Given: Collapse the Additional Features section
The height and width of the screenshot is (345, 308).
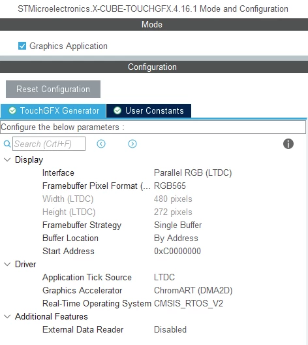Looking at the screenshot, I should [7, 317].
